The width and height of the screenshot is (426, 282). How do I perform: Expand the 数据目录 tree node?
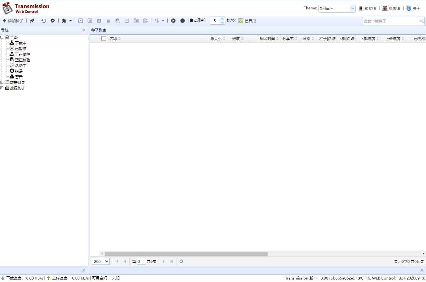(2, 82)
